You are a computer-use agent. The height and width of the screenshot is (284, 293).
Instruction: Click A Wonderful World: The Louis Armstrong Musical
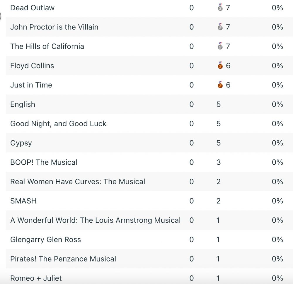click(95, 220)
